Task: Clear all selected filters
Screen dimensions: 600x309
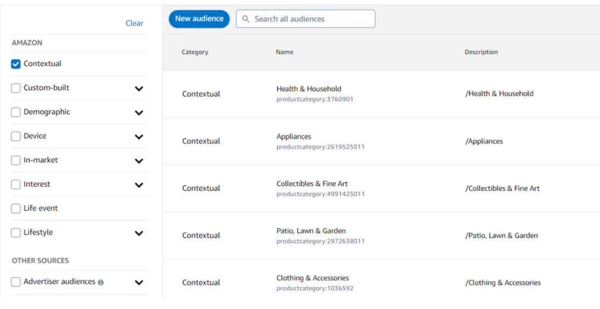Action: coord(135,23)
